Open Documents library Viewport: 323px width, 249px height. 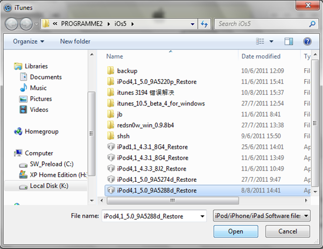[x=41, y=77]
